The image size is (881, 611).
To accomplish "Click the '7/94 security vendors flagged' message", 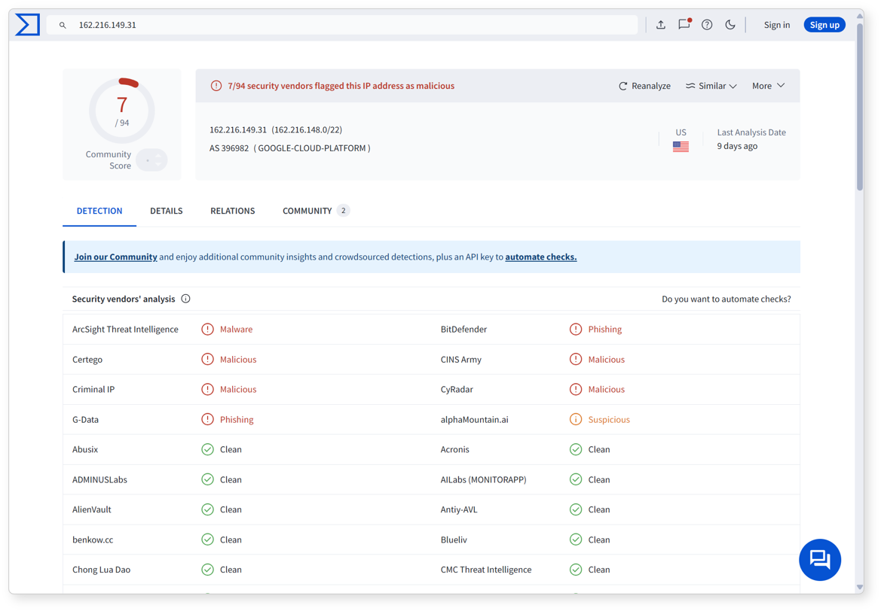I will pos(341,86).
